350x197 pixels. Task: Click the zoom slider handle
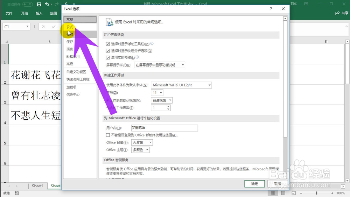click(x=316, y=193)
